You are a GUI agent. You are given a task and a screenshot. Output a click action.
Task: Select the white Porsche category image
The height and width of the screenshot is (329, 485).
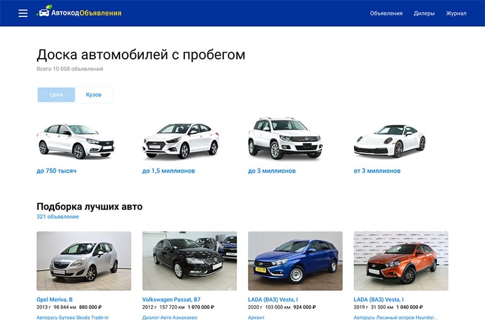point(389,140)
